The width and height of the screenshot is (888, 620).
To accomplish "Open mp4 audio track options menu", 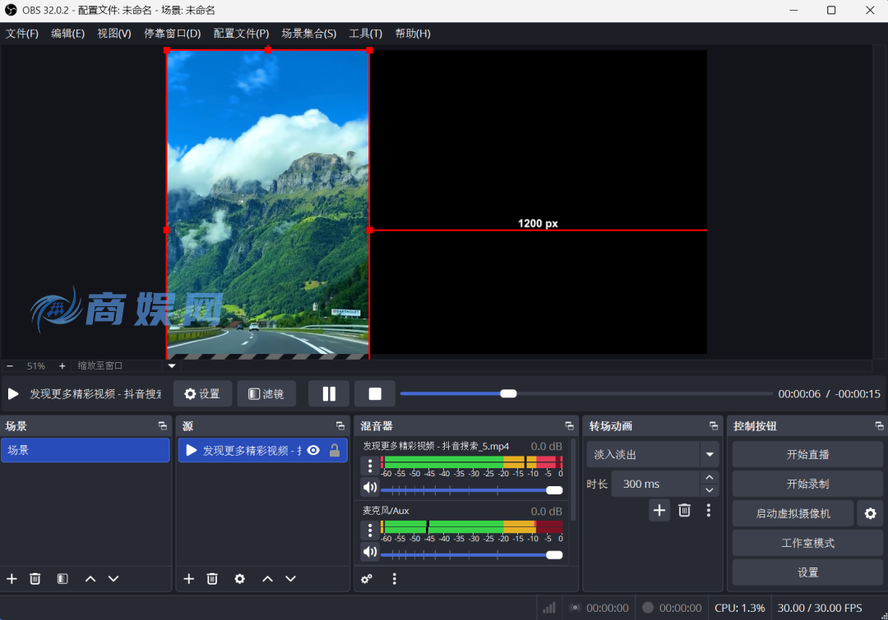I will [370, 466].
